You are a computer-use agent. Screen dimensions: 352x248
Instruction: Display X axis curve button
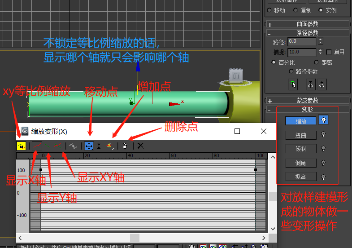(37, 146)
